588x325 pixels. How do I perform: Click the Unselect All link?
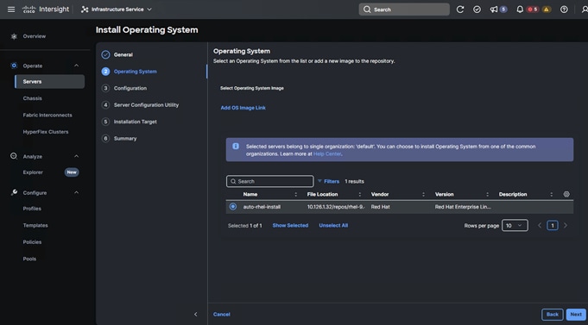click(333, 225)
